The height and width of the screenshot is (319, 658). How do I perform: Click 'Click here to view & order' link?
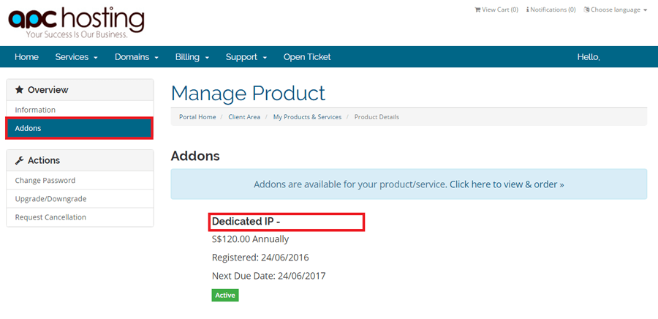[507, 184]
